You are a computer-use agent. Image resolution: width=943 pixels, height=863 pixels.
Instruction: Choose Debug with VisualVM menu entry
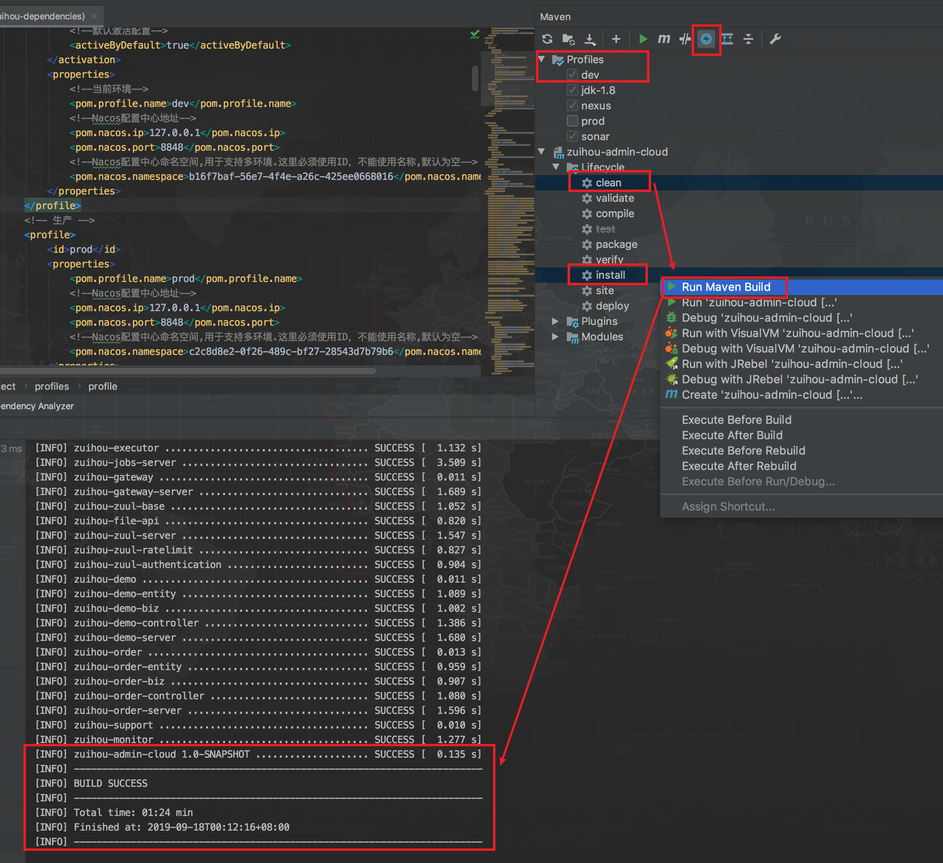coord(802,349)
